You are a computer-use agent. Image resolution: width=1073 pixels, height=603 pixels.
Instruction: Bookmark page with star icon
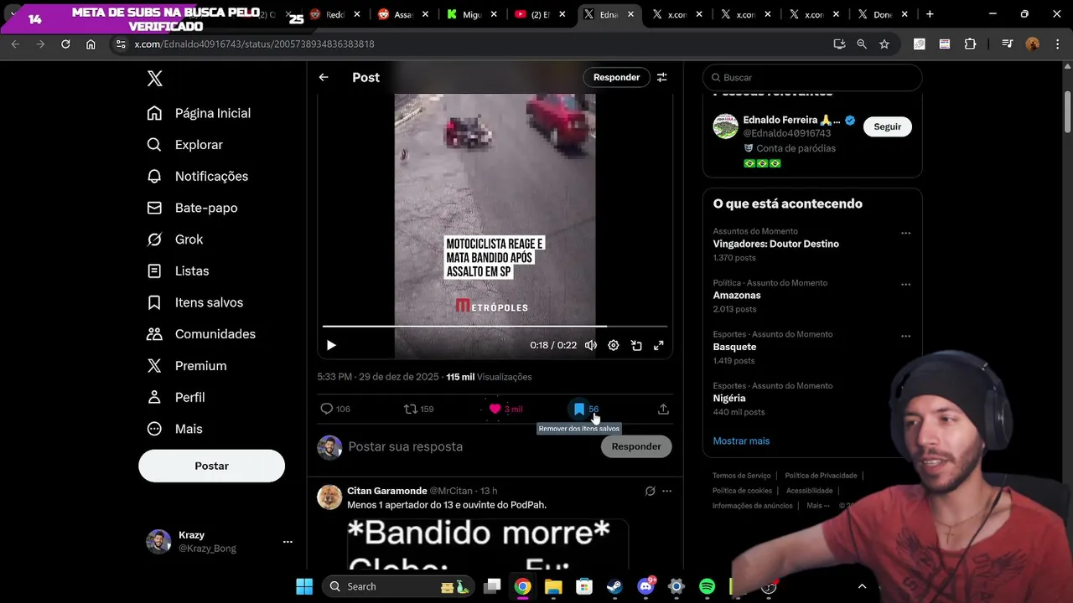point(884,44)
